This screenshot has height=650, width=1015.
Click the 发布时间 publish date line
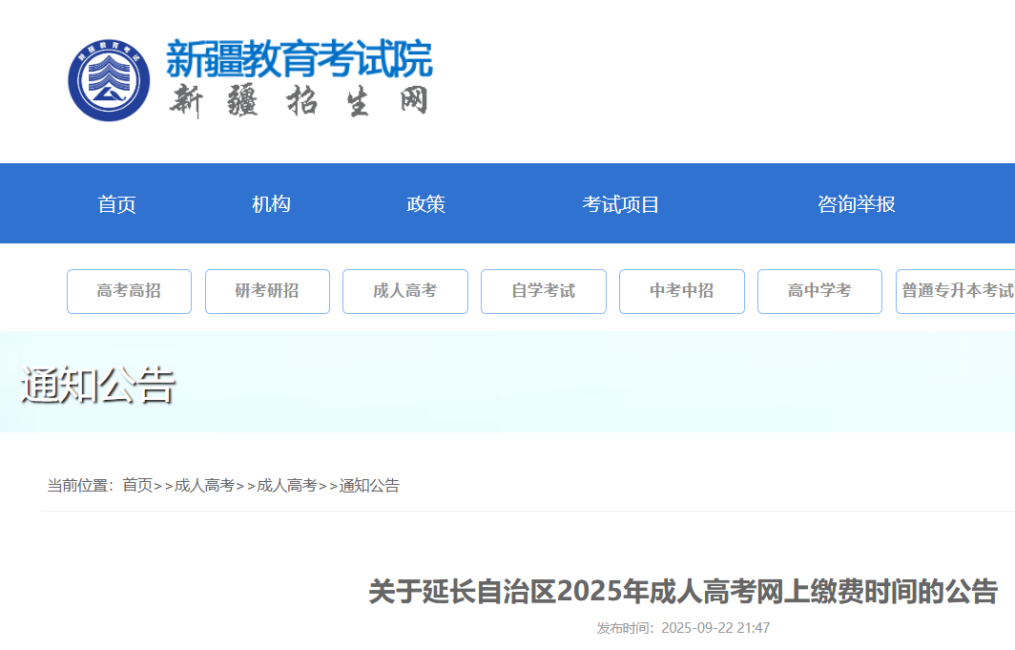683,628
